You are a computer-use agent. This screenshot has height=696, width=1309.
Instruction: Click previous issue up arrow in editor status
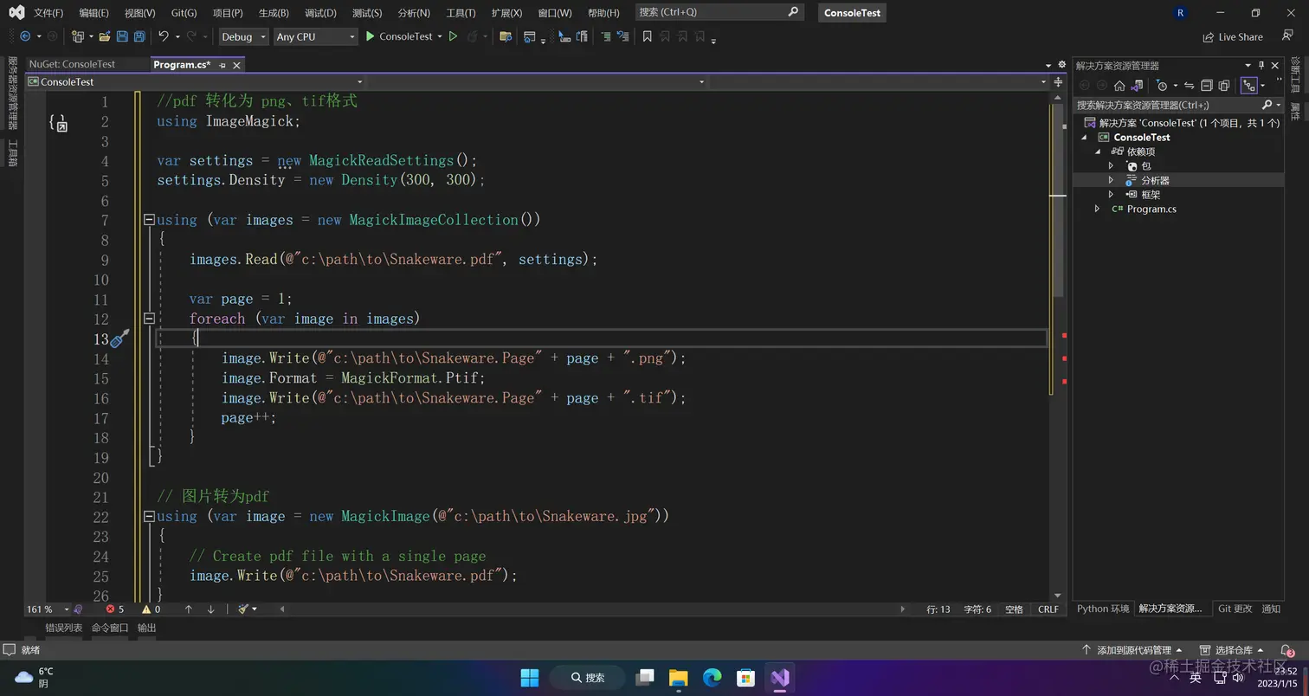click(x=189, y=609)
